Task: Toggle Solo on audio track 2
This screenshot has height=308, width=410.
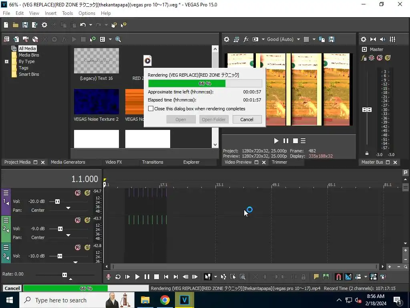Action: (x=87, y=220)
